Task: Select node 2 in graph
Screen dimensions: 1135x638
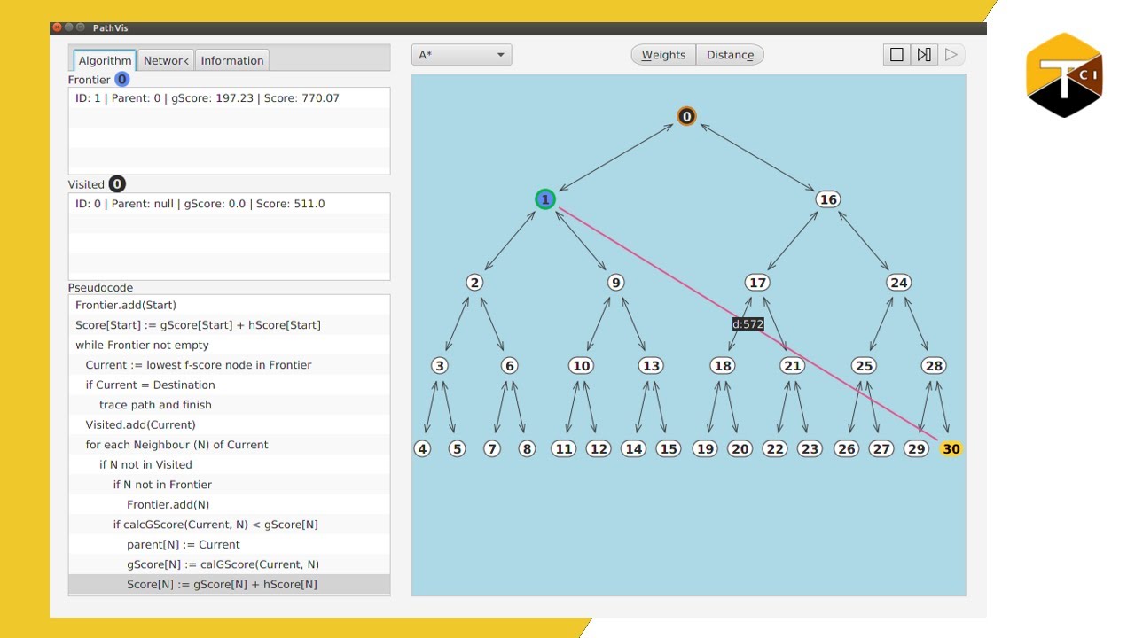Action: point(474,283)
